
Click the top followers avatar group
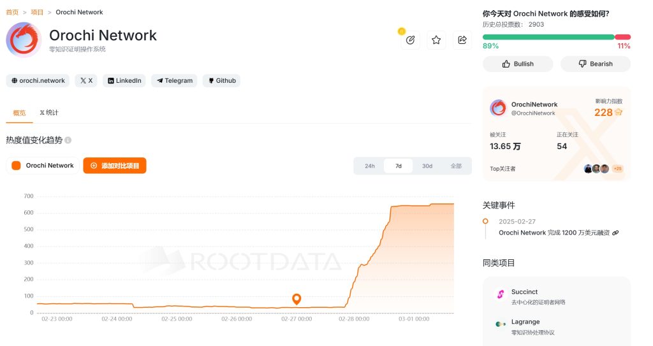click(596, 169)
